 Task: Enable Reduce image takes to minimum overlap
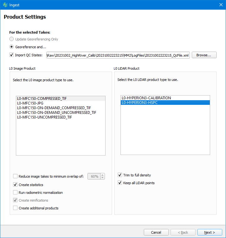click(x=15, y=176)
